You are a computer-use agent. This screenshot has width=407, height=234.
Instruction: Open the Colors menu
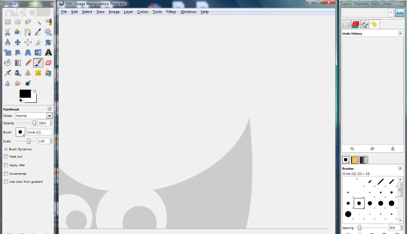click(142, 12)
